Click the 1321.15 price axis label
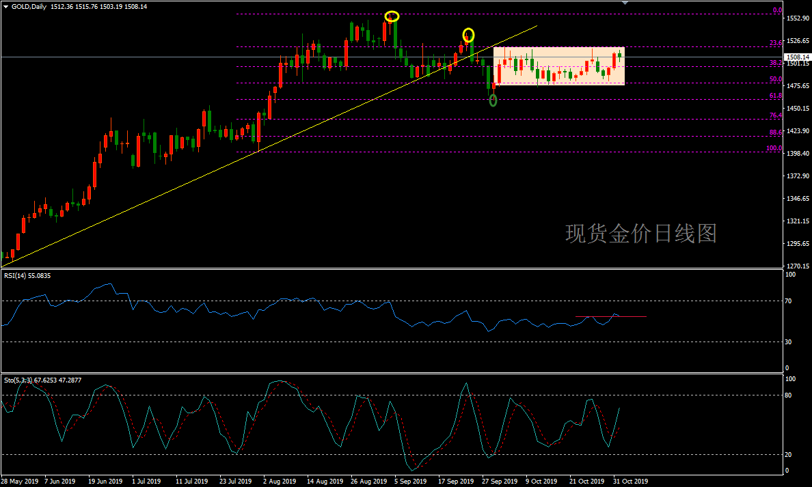The height and width of the screenshot is (487, 812). pos(798,221)
